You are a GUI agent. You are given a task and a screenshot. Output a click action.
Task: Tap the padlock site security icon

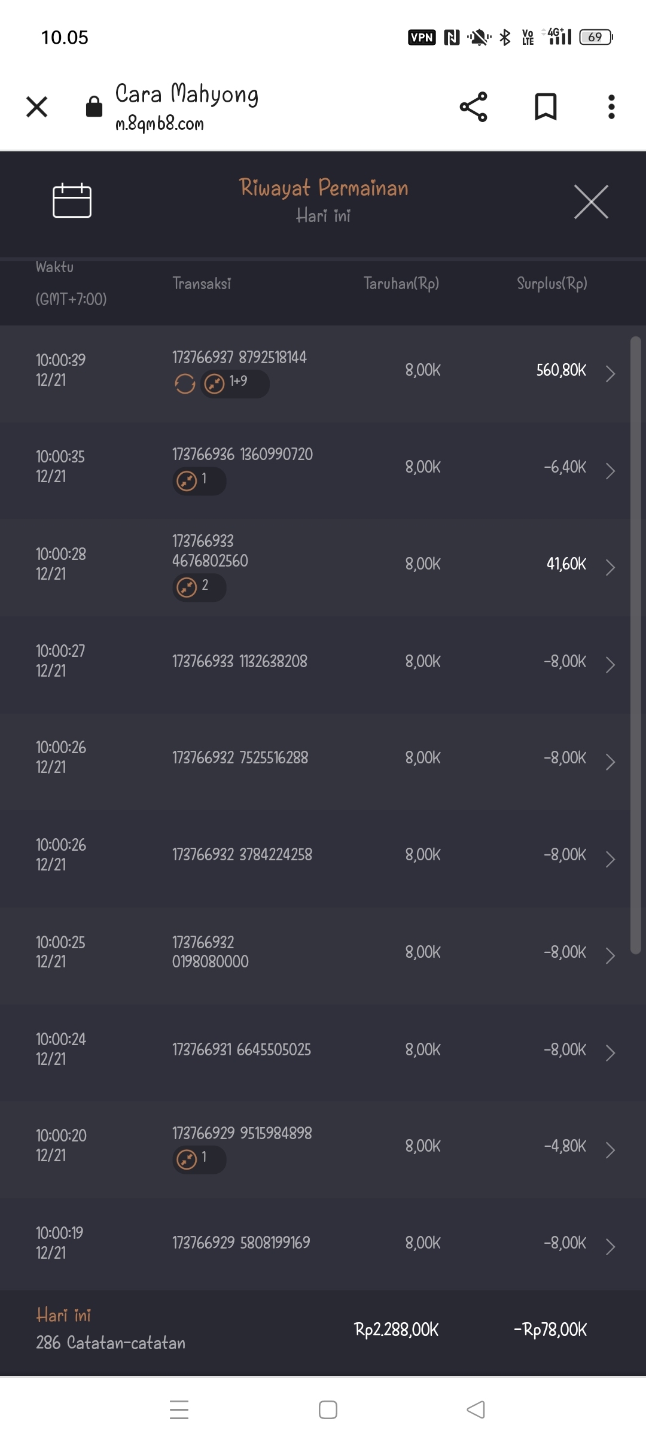pos(94,107)
